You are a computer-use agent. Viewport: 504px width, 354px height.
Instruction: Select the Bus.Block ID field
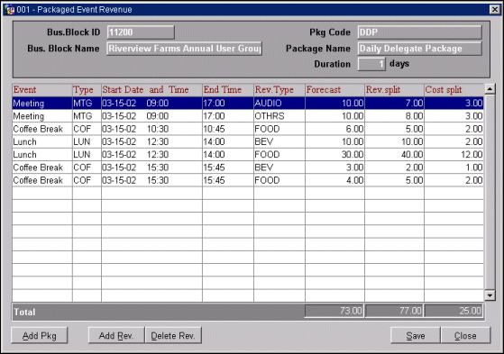pyautogui.click(x=141, y=32)
